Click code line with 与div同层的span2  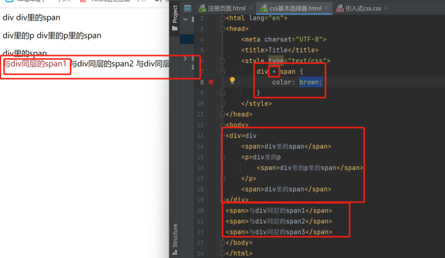coord(279,221)
